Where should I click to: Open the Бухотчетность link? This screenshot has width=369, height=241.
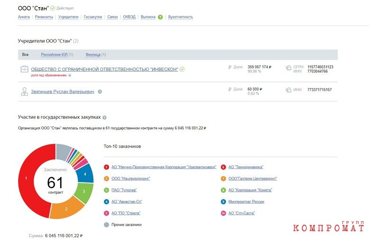point(181,17)
